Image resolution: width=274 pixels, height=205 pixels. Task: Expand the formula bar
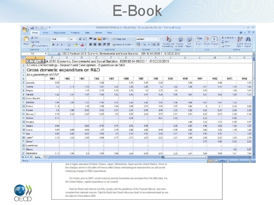tap(254, 54)
